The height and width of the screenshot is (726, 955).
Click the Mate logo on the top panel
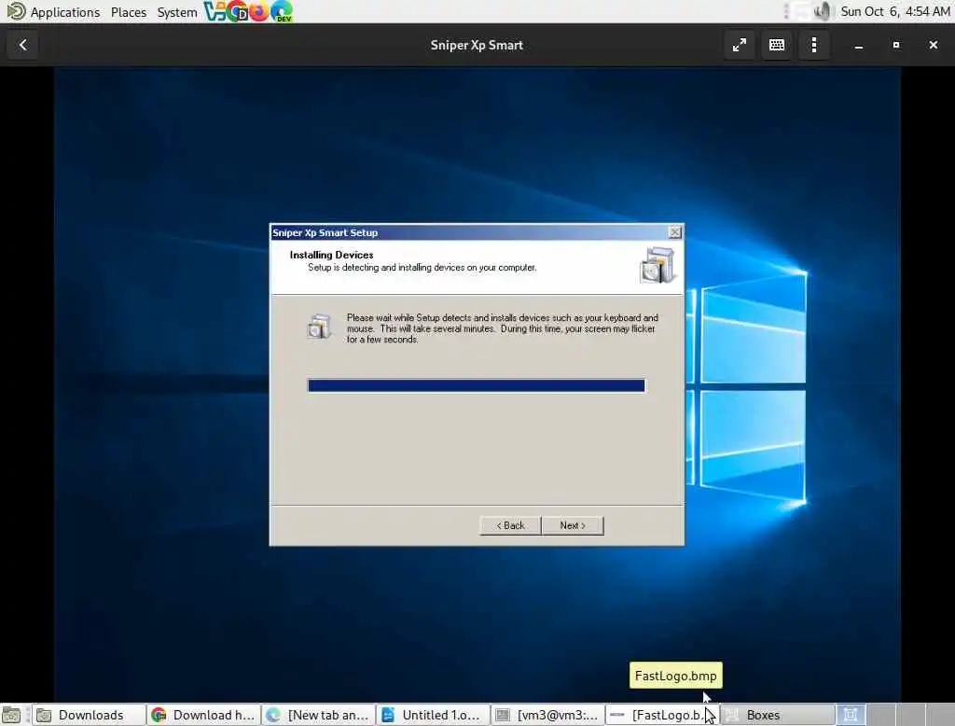tap(16, 11)
